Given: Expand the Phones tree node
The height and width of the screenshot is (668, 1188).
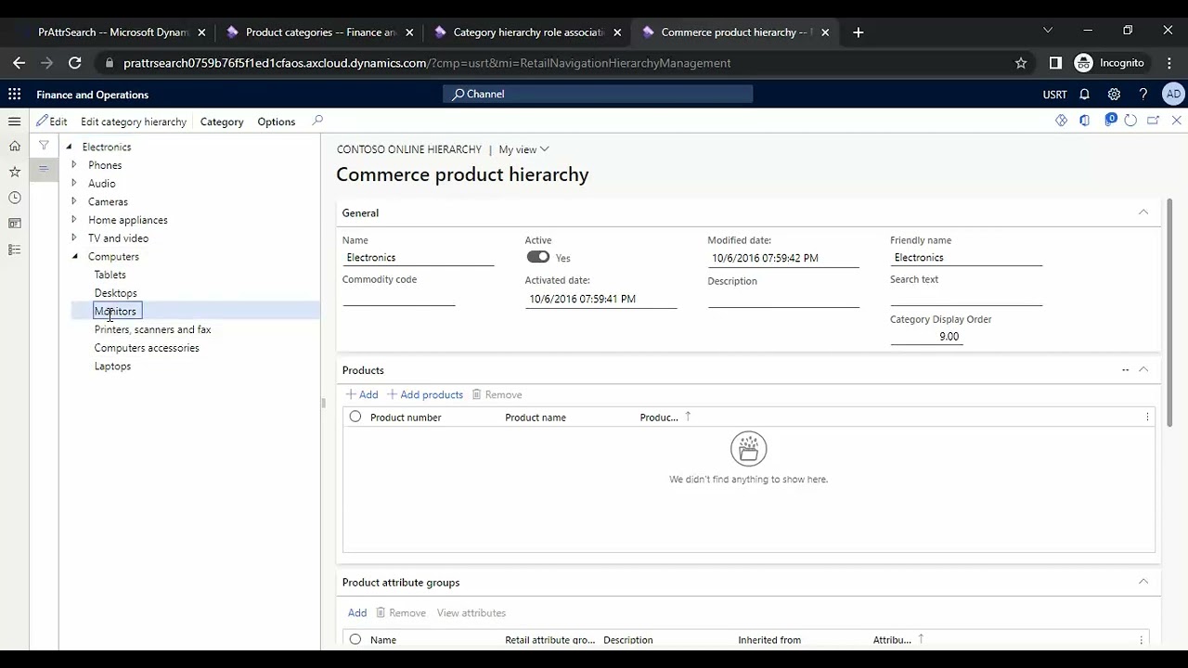Looking at the screenshot, I should point(74,165).
